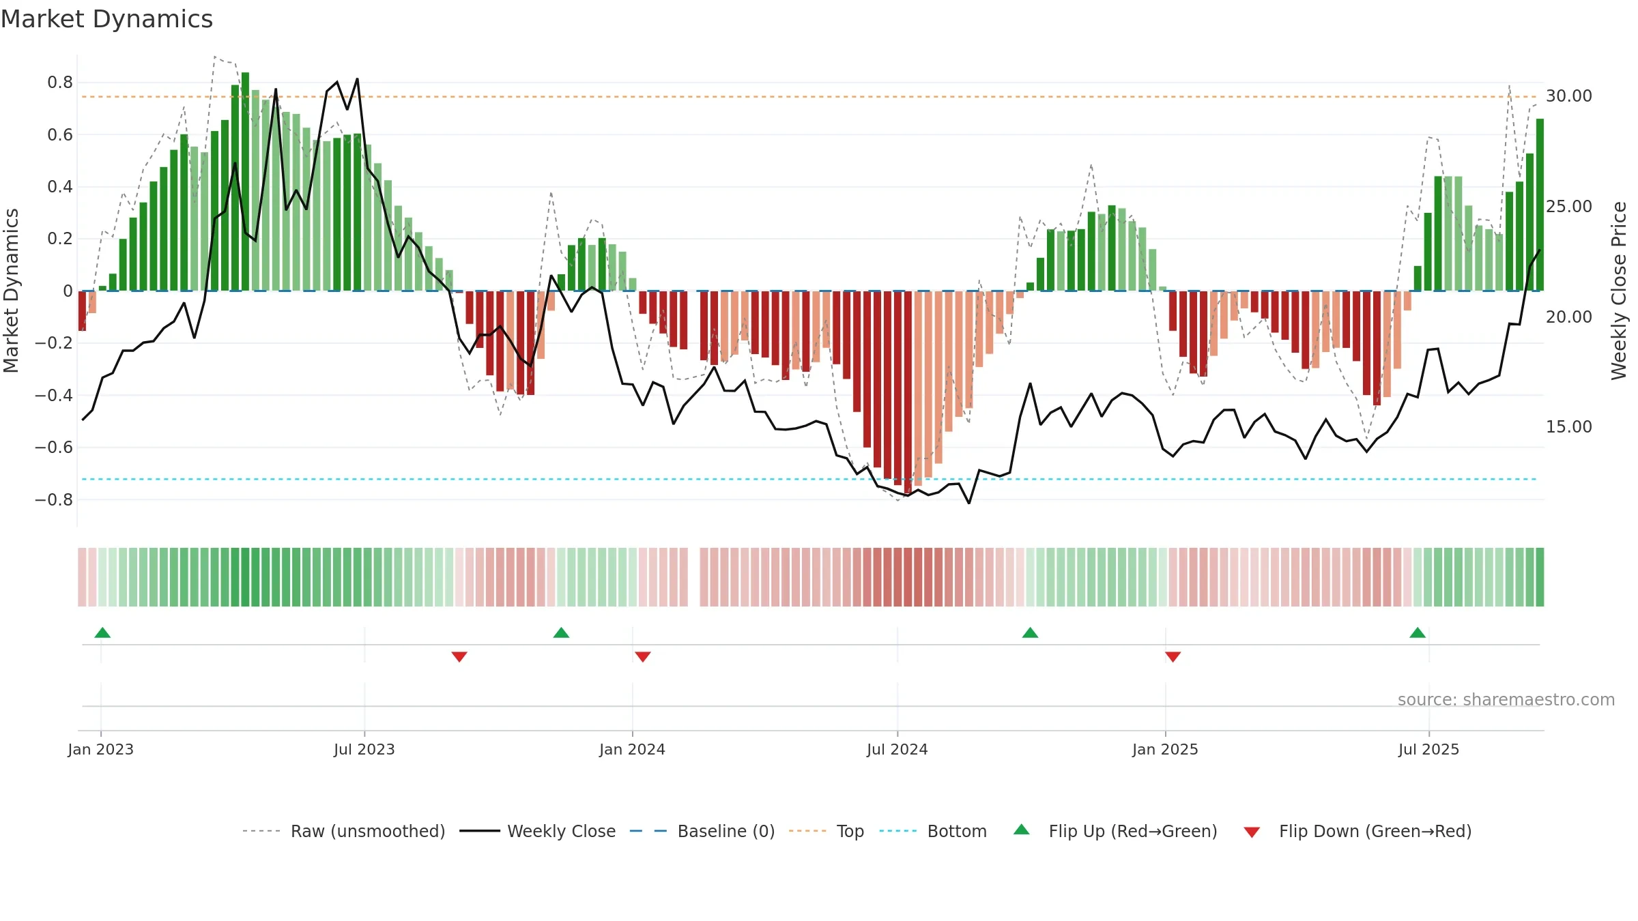Click the Weekly Close Price axis title
The height and width of the screenshot is (921, 1638).
[1619, 291]
